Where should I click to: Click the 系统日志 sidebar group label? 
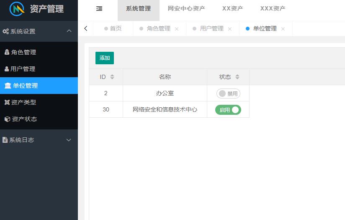(x=22, y=140)
